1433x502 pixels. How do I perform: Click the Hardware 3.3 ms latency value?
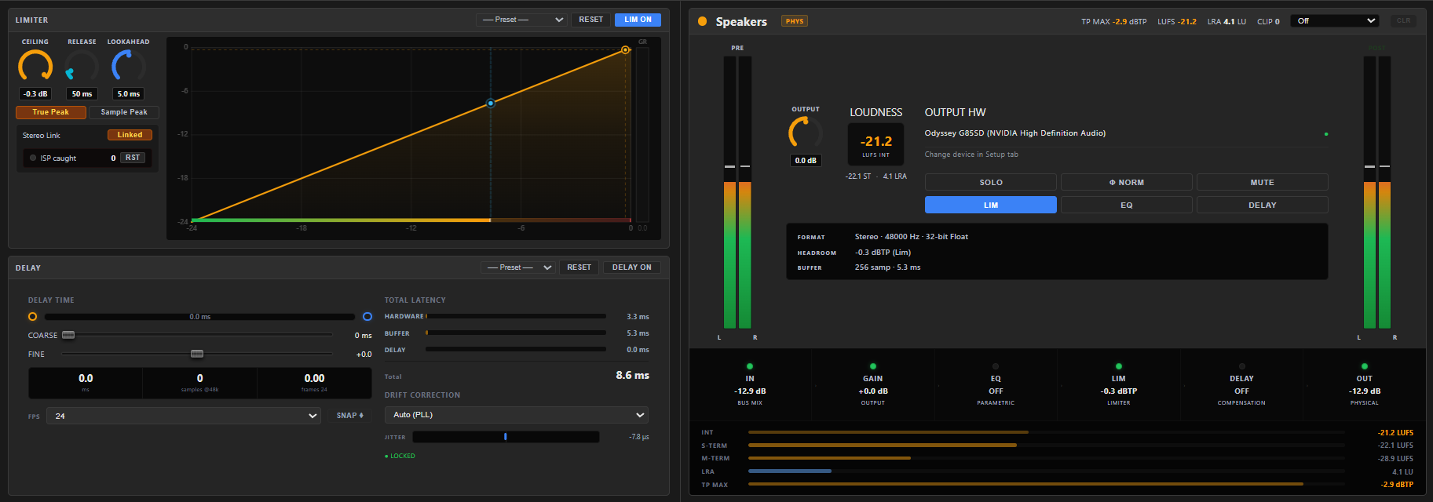tap(638, 317)
